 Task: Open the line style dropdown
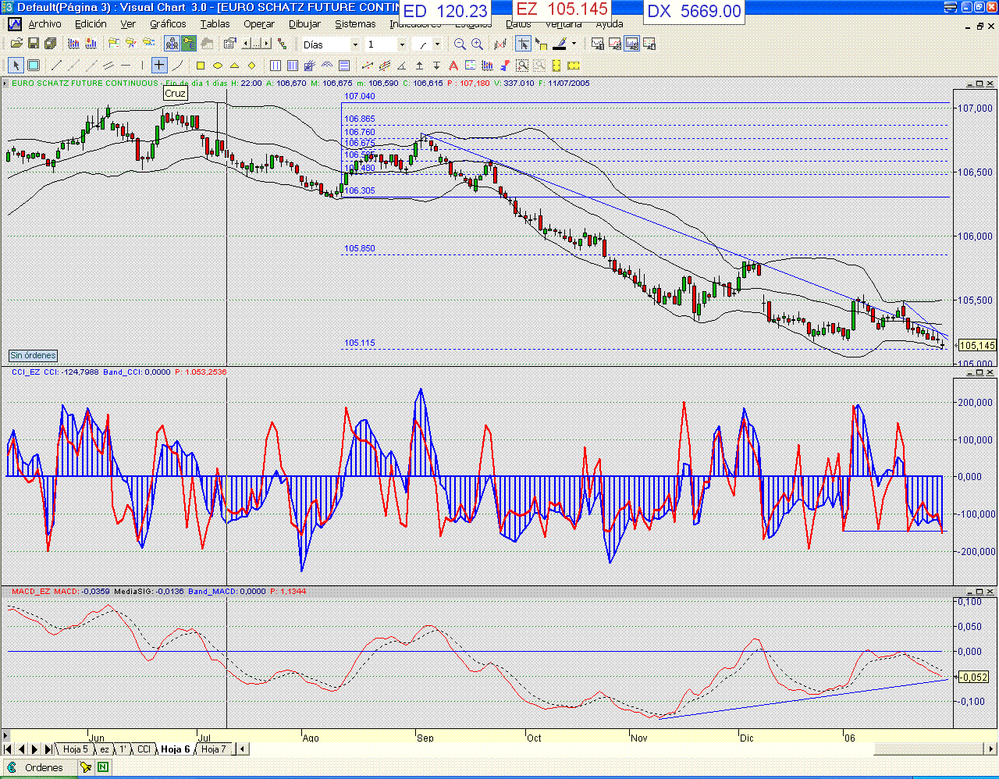coord(437,44)
